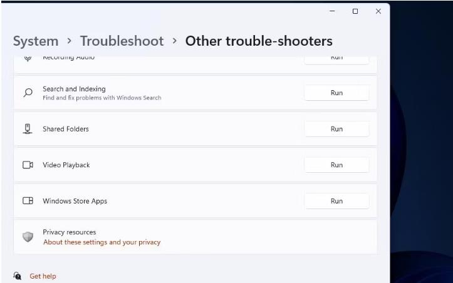Click the Video Playback camera icon
Viewport: 453px width, 283px height.
point(28,165)
